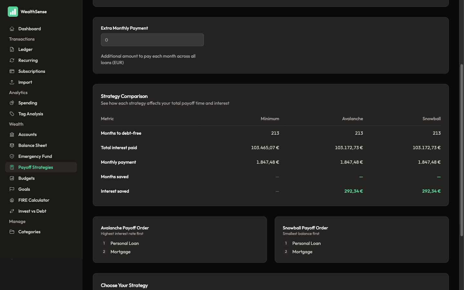Open the Import page
This screenshot has width=464, height=290.
pyautogui.click(x=41, y=82)
